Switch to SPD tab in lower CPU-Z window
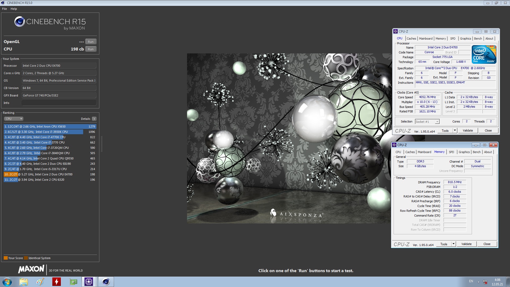Screen dimensions: 510x287 pyautogui.click(x=452, y=152)
